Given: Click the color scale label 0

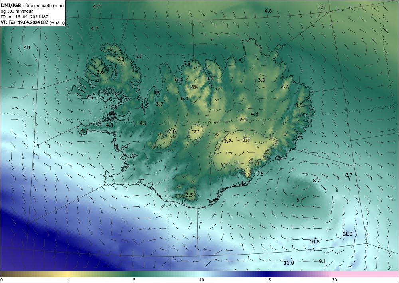Looking at the screenshot, I should click(2, 280).
